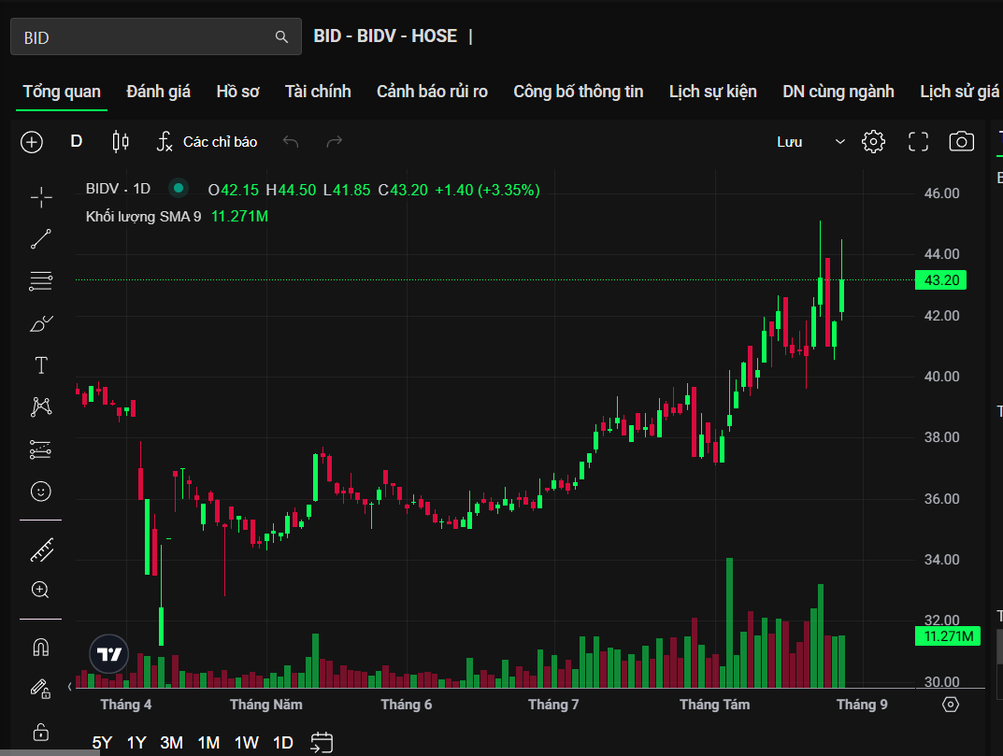The height and width of the screenshot is (756, 1003).
Task: Select the ruler measure tool
Action: pyautogui.click(x=41, y=550)
